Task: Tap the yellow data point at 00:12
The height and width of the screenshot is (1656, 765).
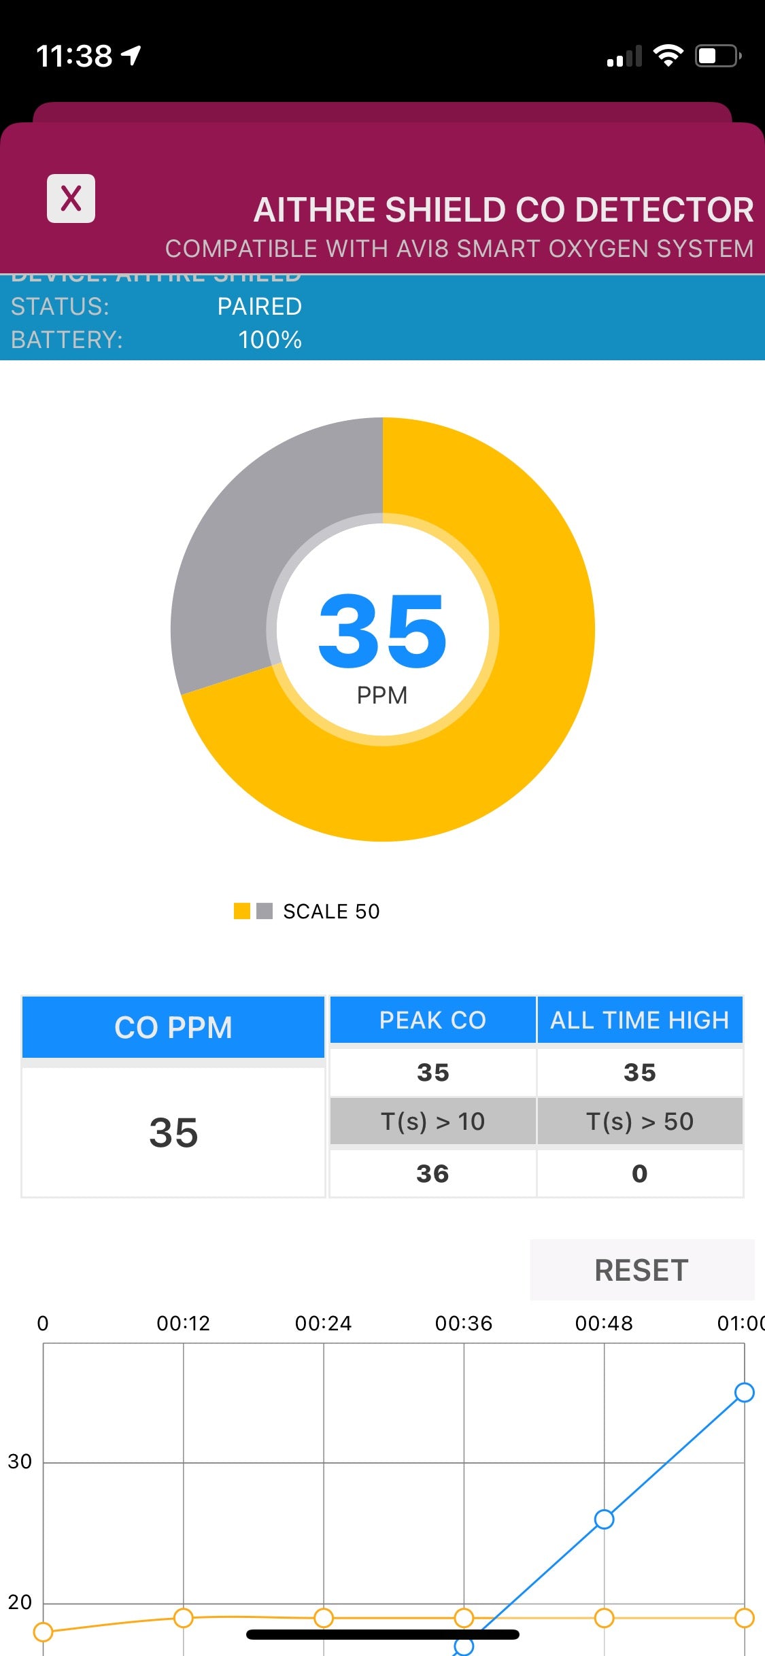Action: 183,1617
